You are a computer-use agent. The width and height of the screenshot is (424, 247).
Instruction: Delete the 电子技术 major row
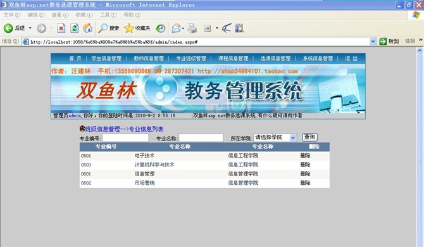(305, 156)
